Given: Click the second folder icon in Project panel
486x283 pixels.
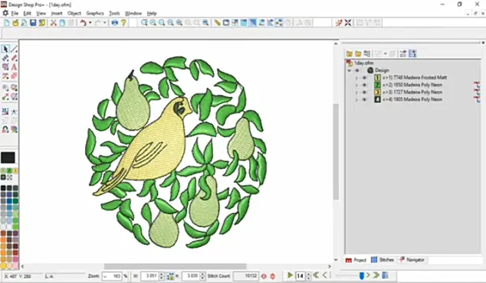Looking at the screenshot, I should tap(358, 54).
